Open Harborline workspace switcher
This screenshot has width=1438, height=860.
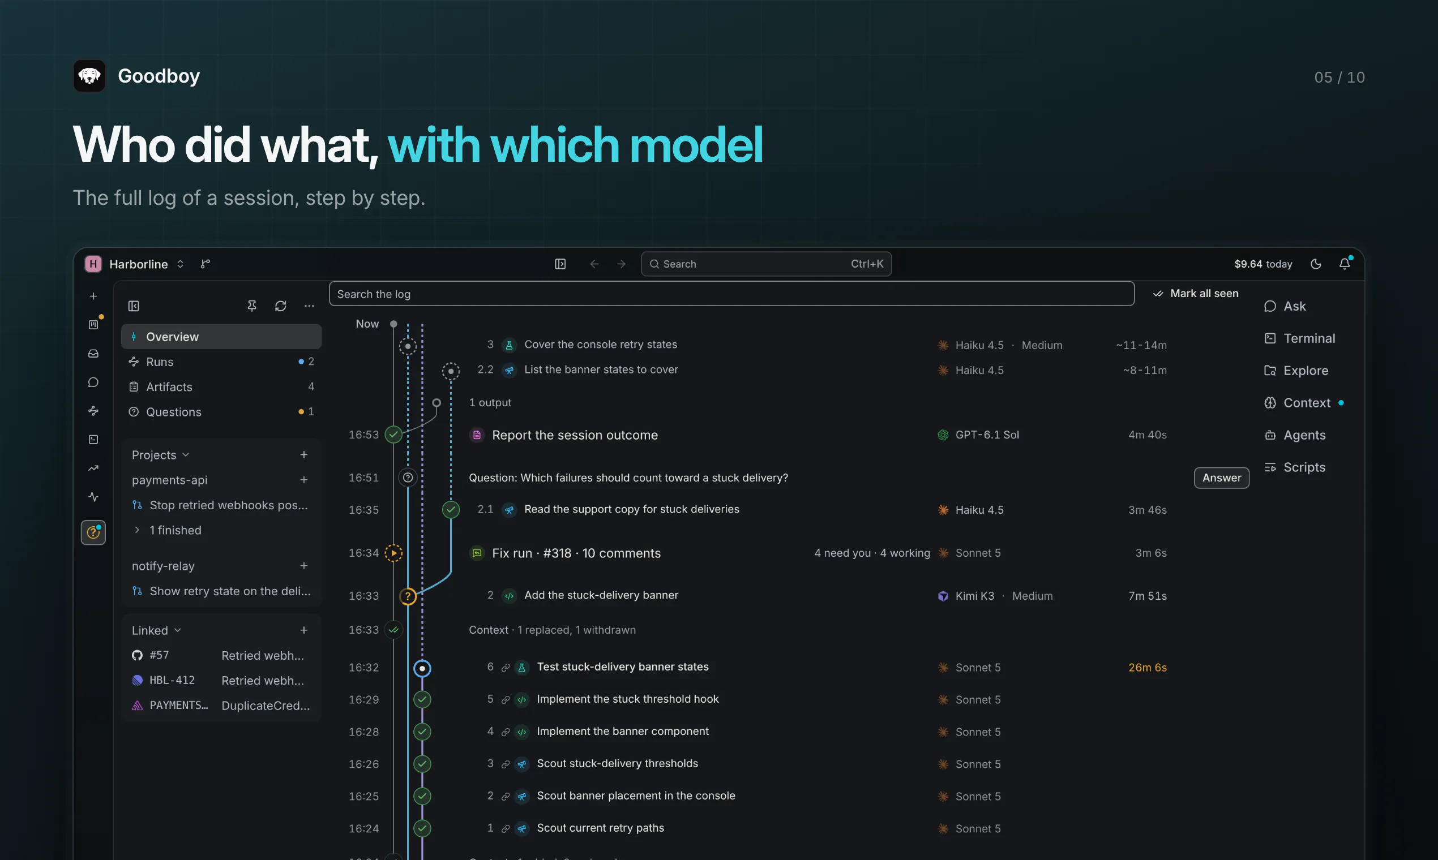pyautogui.click(x=135, y=264)
